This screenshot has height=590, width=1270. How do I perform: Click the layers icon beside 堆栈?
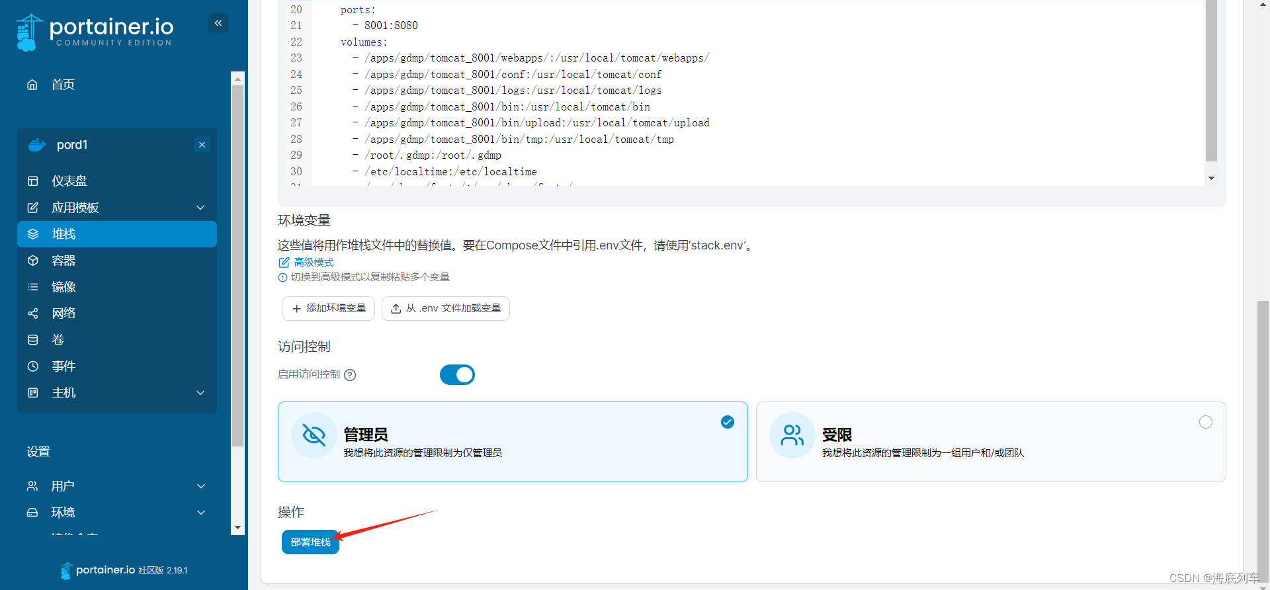pos(33,234)
